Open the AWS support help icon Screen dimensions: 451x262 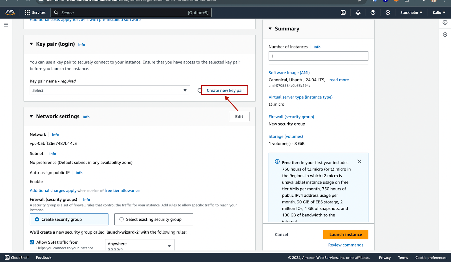[x=373, y=12]
